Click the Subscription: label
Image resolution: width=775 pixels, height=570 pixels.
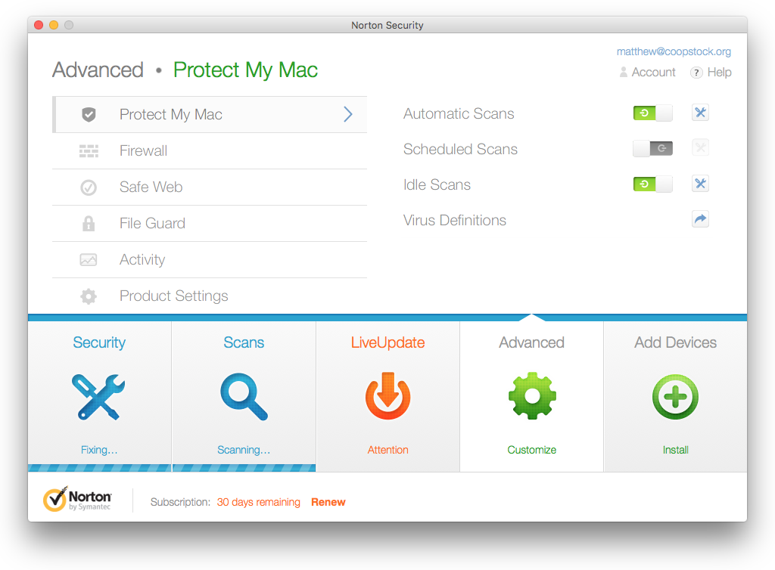pyautogui.click(x=180, y=502)
